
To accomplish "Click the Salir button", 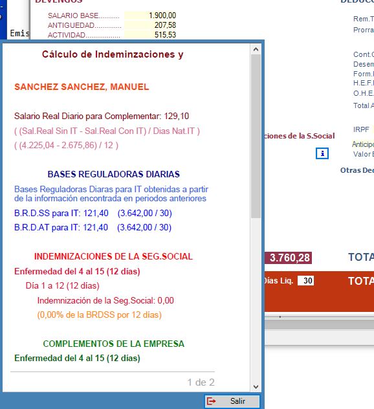I will 232,401.
